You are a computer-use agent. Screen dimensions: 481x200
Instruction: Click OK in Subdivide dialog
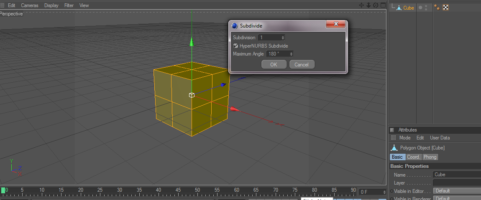coord(274,64)
